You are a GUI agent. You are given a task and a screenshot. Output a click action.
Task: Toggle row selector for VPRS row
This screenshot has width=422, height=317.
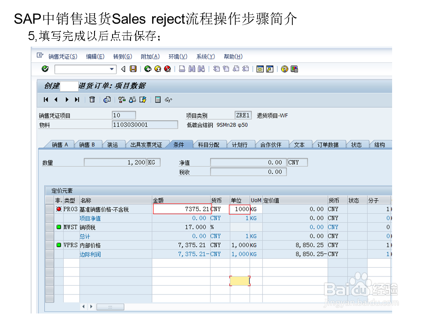point(50,245)
